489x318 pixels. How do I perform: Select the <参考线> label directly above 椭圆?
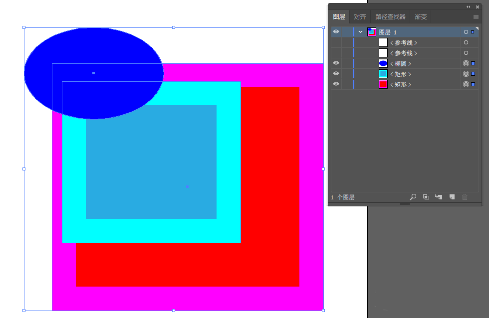[x=404, y=53]
